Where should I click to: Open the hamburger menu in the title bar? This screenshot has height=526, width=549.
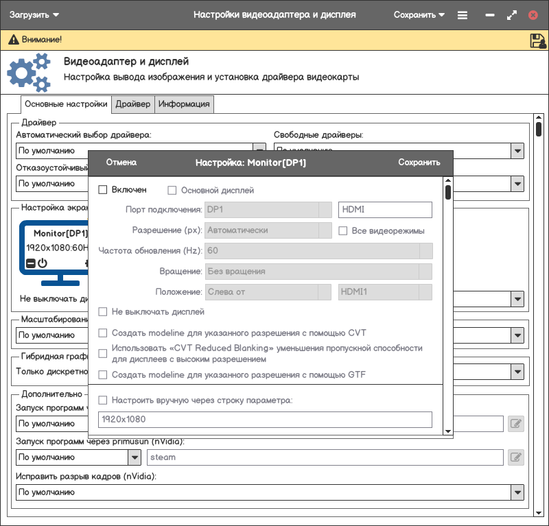pos(463,14)
